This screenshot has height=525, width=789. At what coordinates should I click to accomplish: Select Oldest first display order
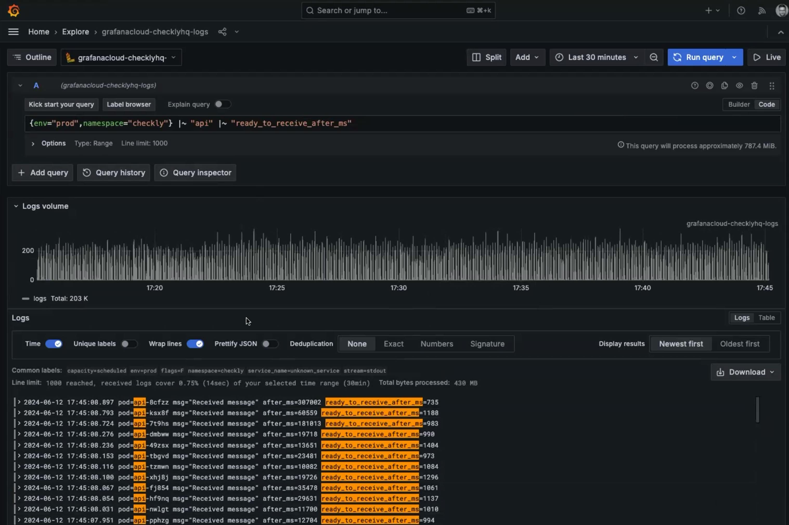[x=740, y=344]
